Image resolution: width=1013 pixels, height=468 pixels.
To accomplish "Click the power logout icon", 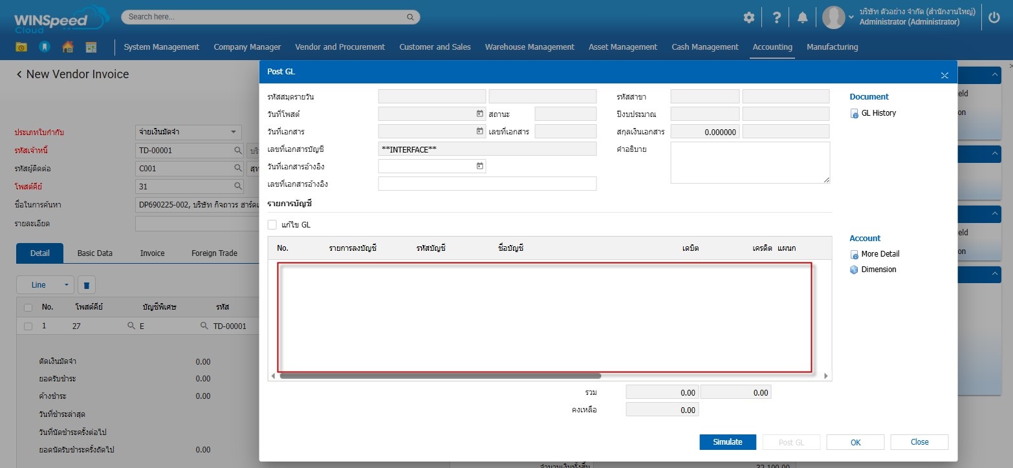I will [994, 17].
